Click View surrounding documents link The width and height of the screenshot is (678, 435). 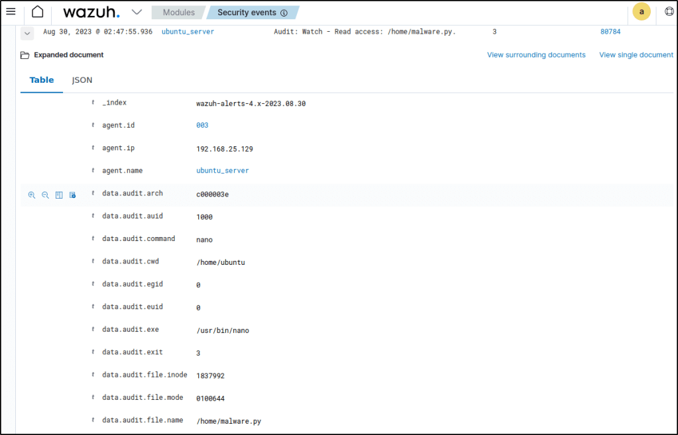(x=536, y=55)
